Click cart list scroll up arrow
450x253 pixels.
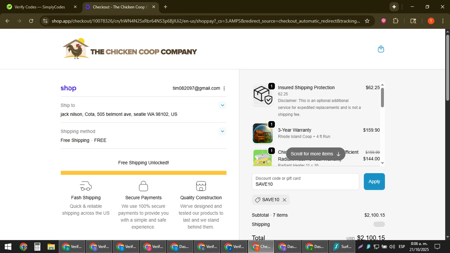[382, 85]
